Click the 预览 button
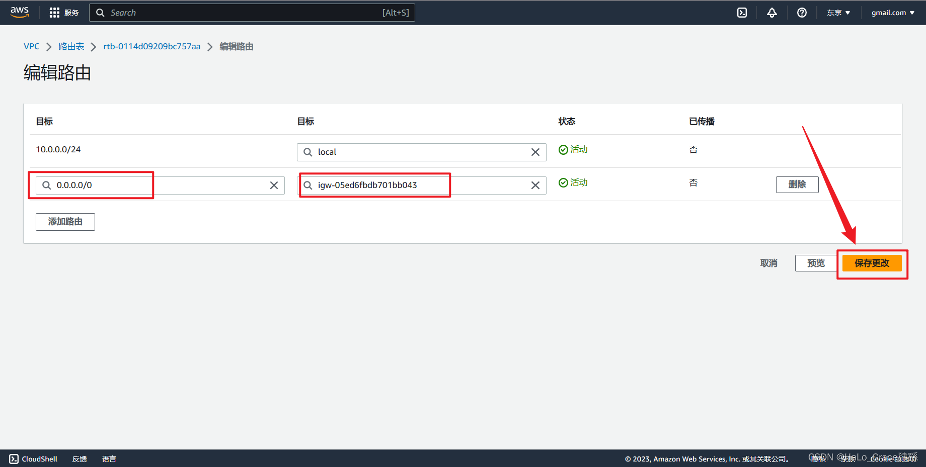 click(x=816, y=263)
